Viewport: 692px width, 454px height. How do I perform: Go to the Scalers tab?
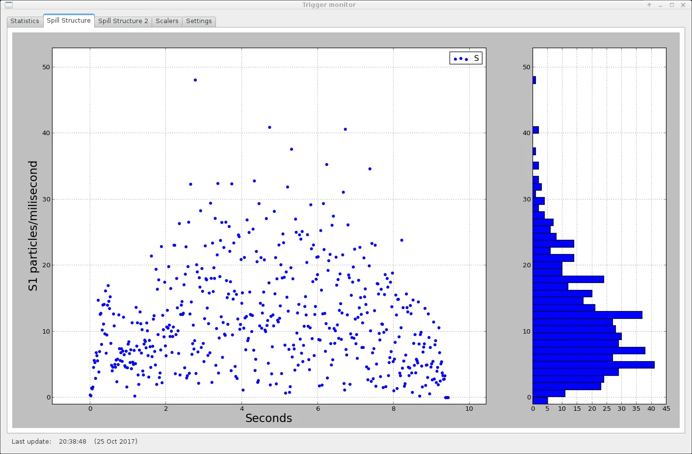click(x=167, y=21)
